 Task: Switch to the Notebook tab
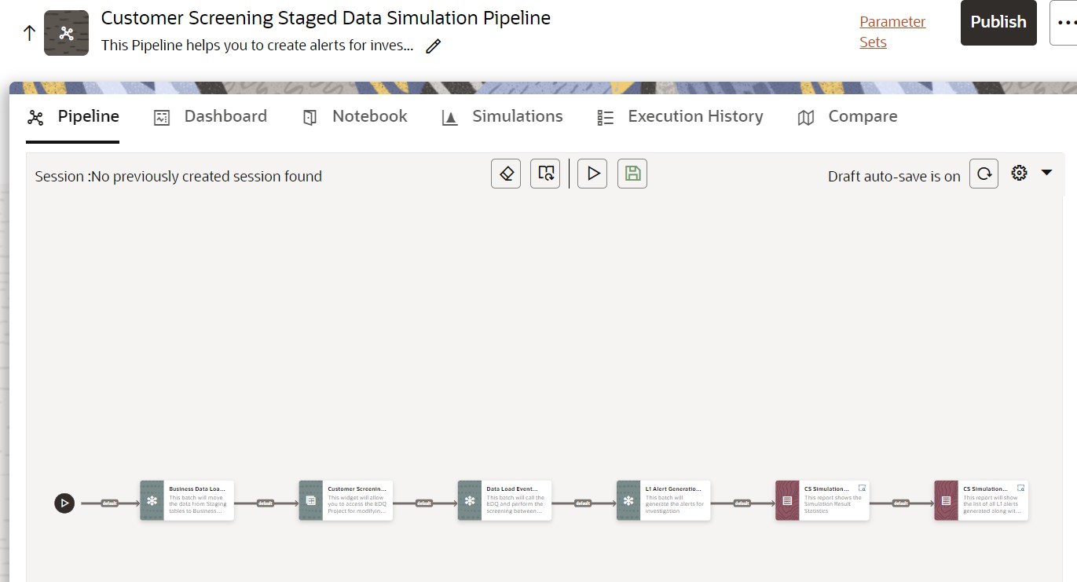point(369,116)
